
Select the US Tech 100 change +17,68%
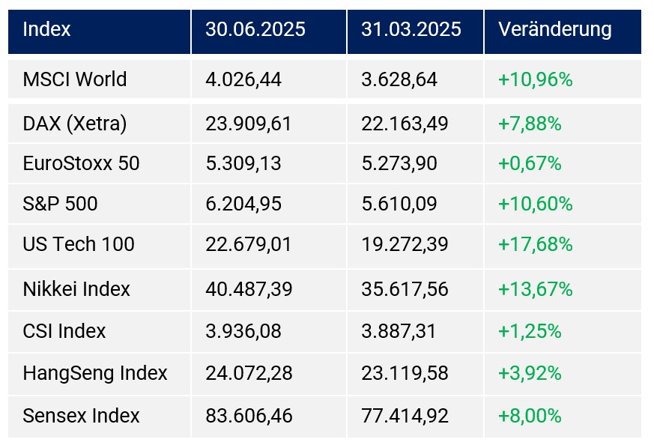pos(535,244)
